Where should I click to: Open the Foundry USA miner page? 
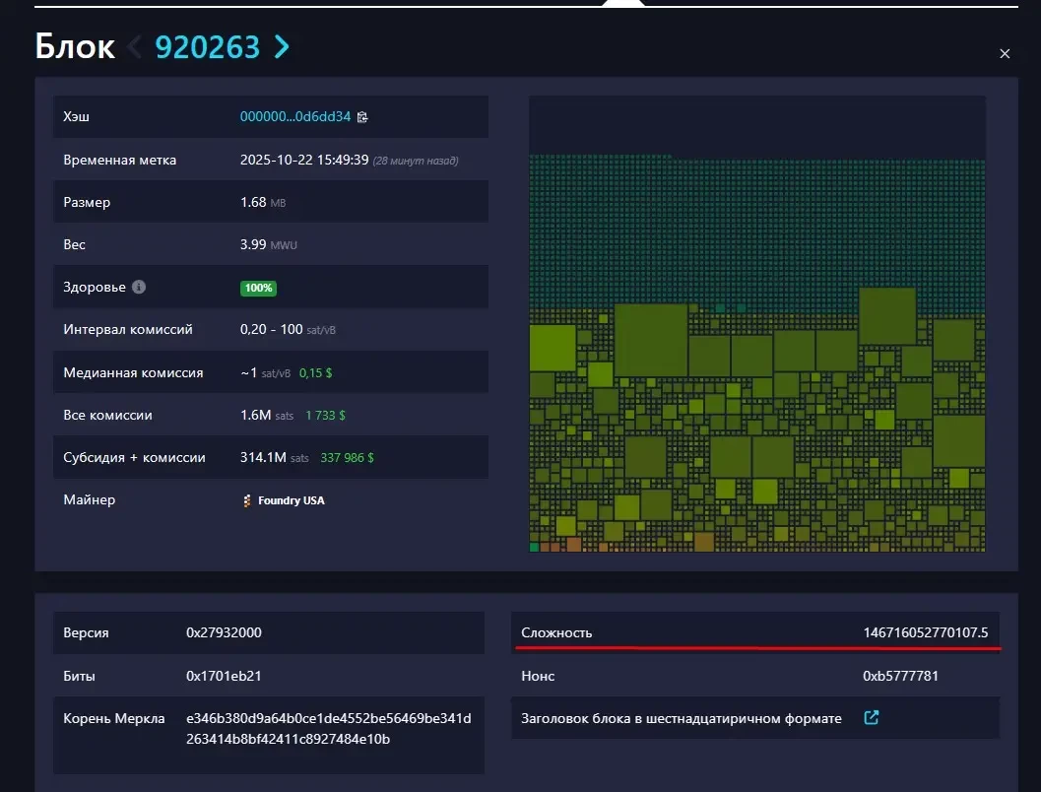pyautogui.click(x=291, y=500)
